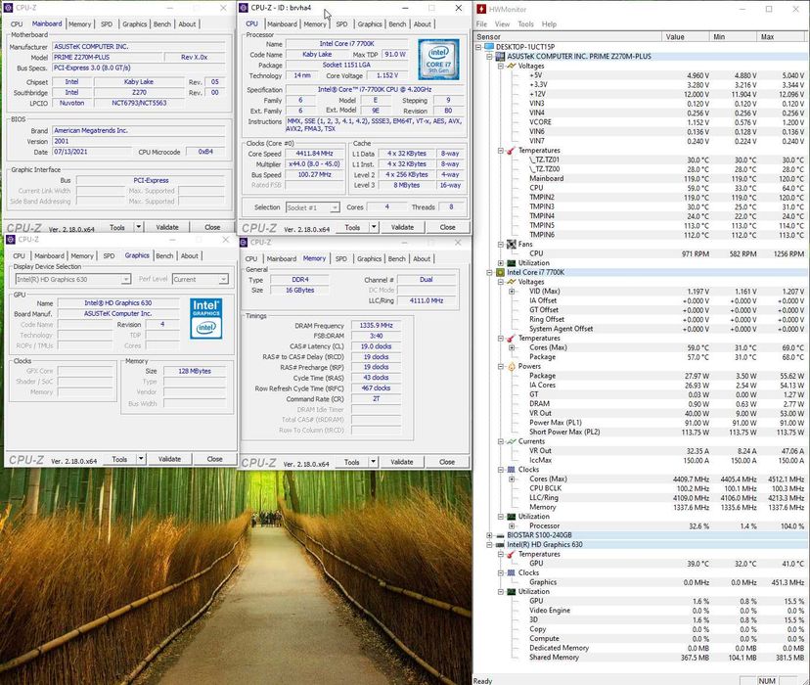Screen dimensions: 810x685
Task: Open About tab in Memory window
Action: tap(422, 258)
